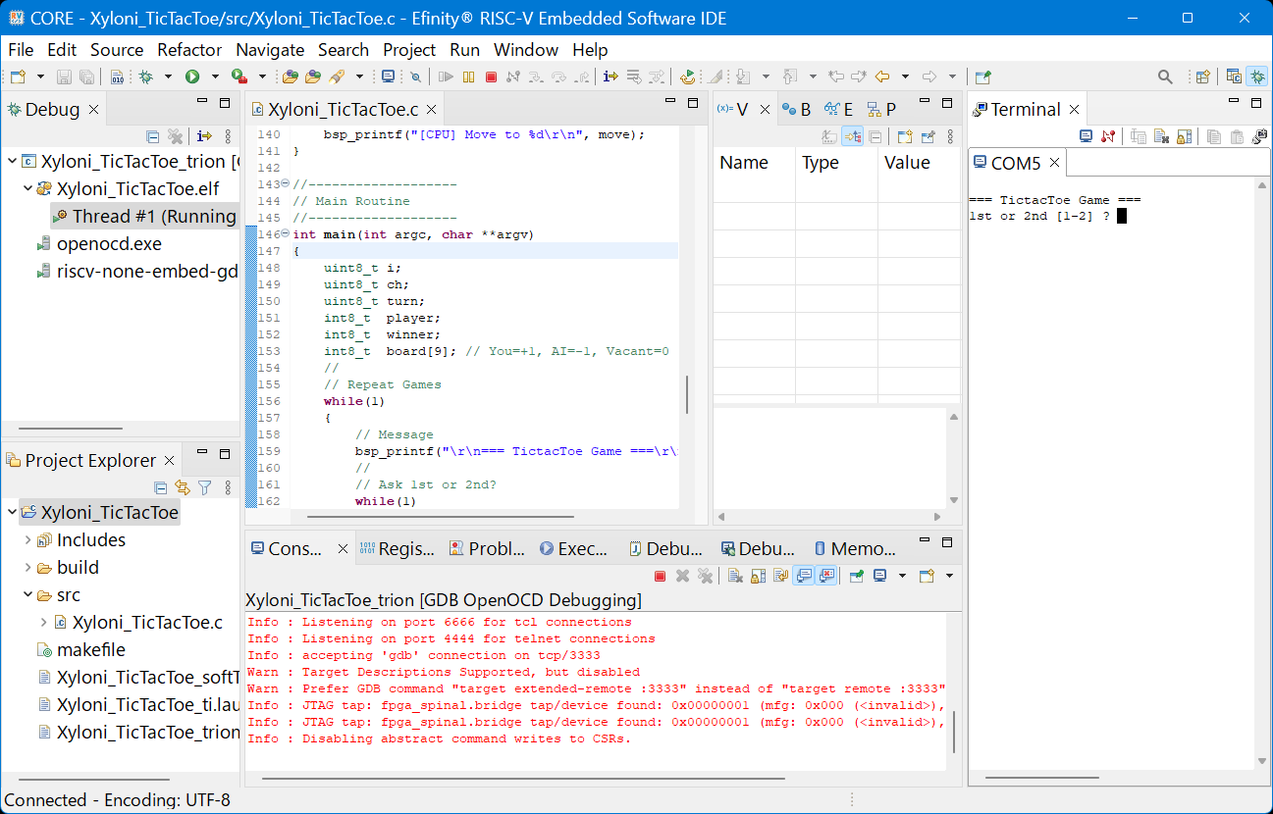This screenshot has height=814, width=1273.
Task: Open the Navigate menu
Action: tap(270, 50)
